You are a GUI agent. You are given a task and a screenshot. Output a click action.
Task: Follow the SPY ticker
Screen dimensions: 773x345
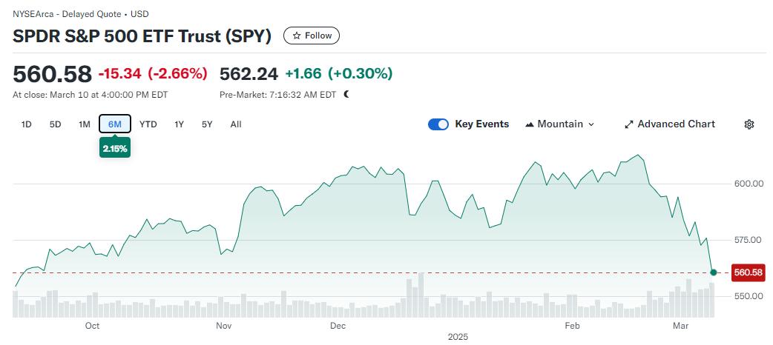coord(312,36)
